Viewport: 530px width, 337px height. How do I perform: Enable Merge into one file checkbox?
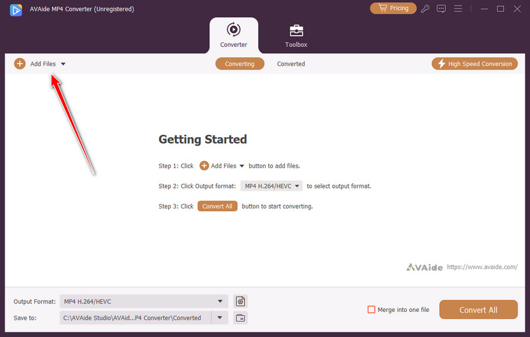point(372,309)
